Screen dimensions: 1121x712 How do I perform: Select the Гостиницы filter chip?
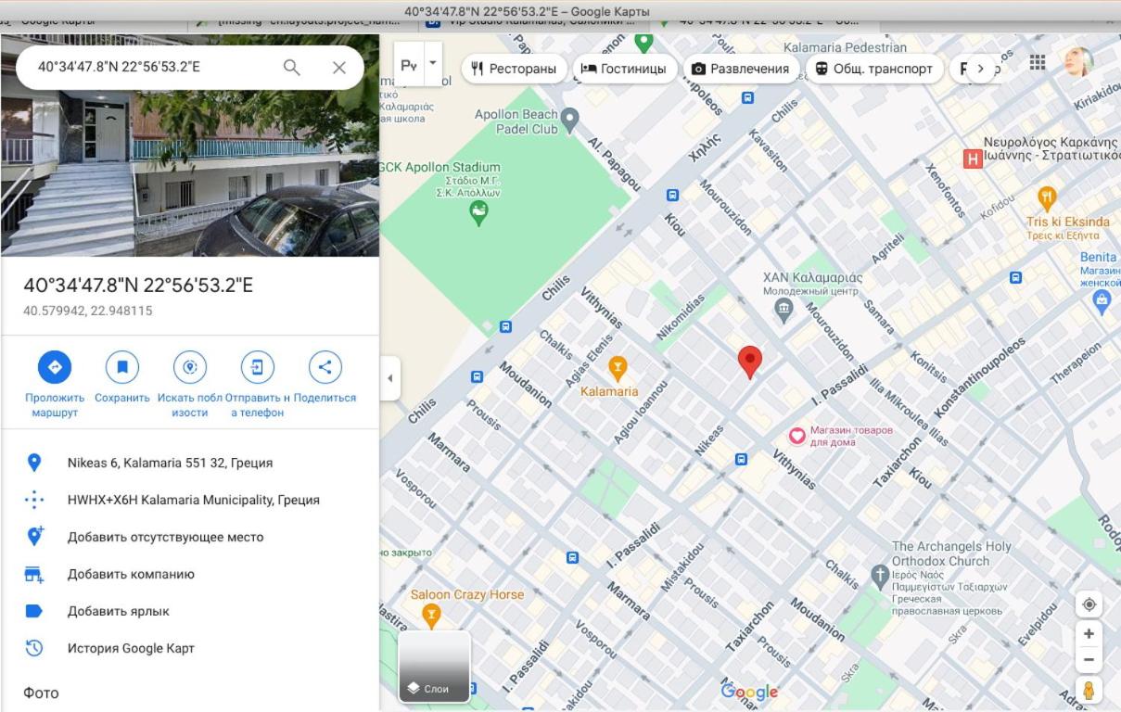(x=624, y=69)
